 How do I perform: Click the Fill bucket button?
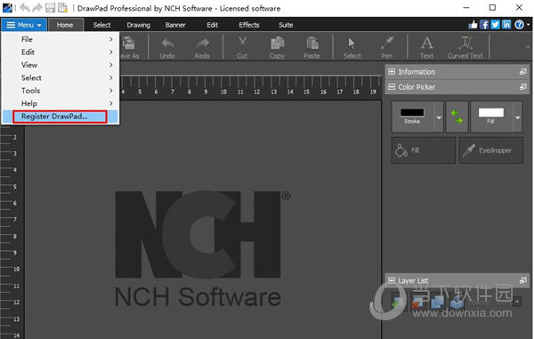pyautogui.click(x=424, y=150)
